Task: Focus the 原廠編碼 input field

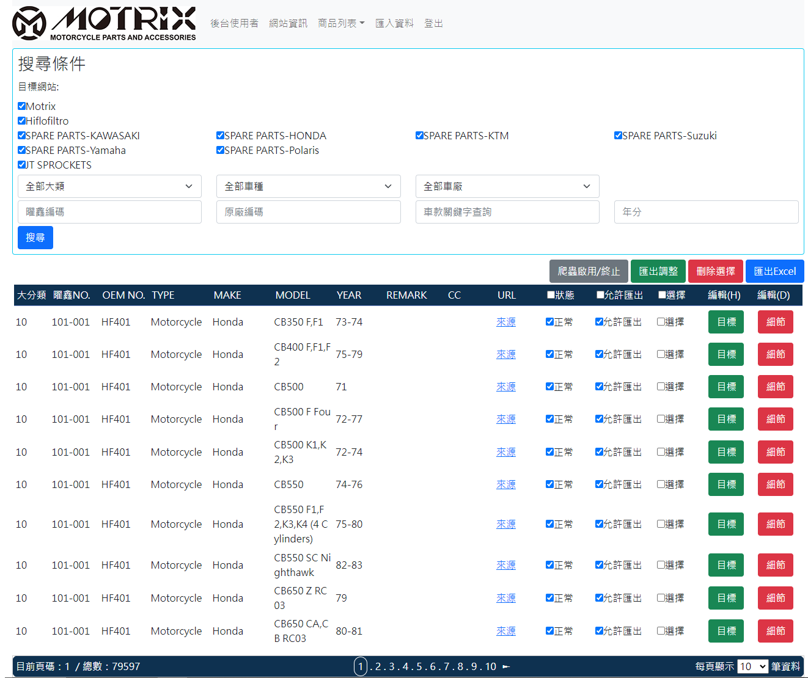Action: click(x=309, y=212)
